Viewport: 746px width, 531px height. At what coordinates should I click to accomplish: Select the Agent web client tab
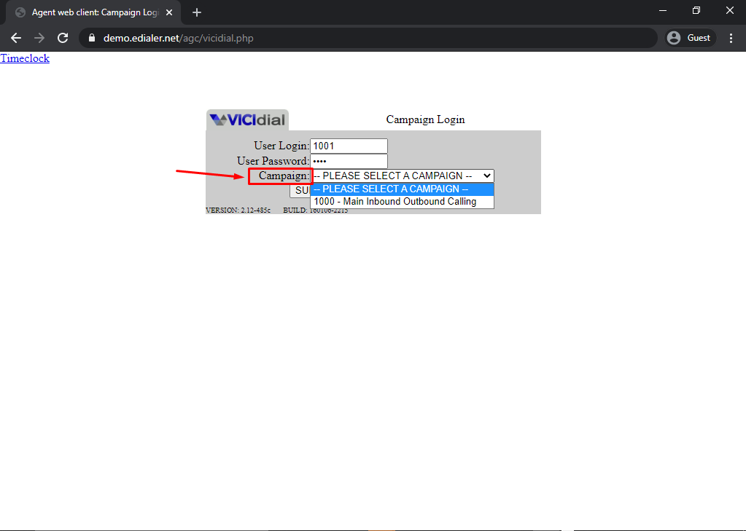[x=94, y=12]
